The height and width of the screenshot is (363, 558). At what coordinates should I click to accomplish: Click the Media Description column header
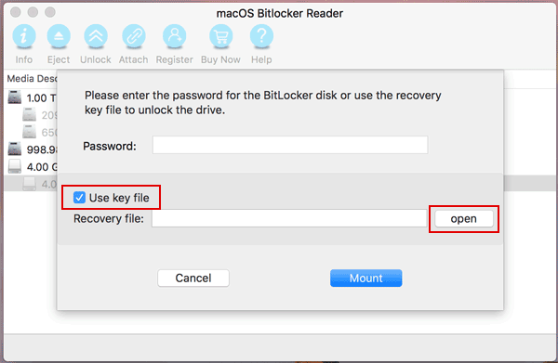[32, 79]
